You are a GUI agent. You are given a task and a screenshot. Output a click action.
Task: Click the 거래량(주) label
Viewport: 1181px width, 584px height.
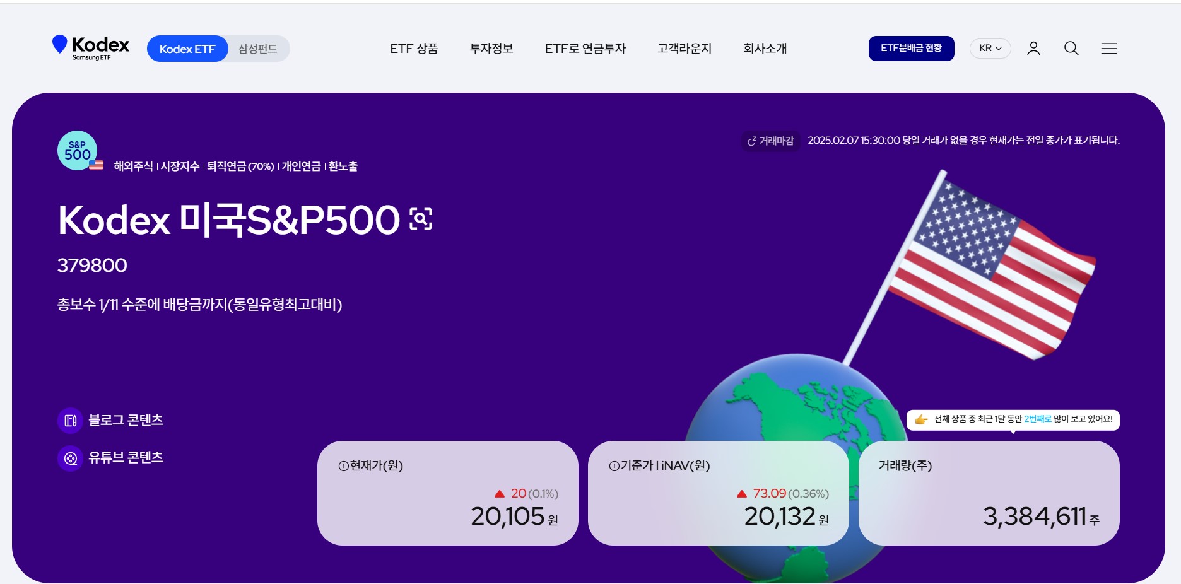tap(905, 465)
